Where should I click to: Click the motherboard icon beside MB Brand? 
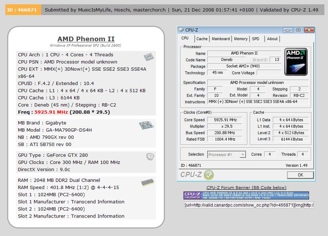(146, 125)
